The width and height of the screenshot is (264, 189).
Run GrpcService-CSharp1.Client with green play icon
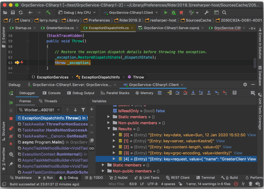click(x=166, y=13)
